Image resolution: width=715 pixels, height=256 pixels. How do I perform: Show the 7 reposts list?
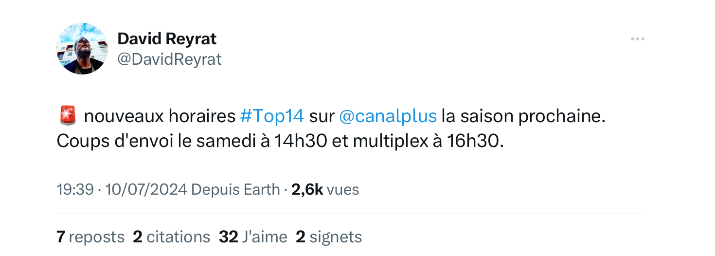click(90, 237)
